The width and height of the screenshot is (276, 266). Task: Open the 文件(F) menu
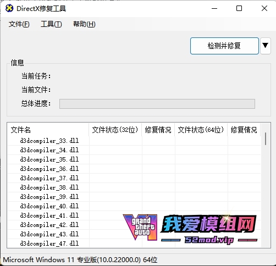19,24
